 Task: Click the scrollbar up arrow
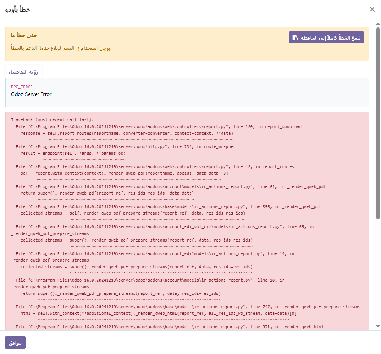(x=378, y=24)
